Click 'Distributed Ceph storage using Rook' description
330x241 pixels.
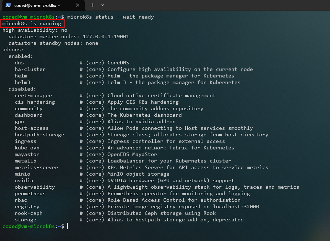click(162, 213)
